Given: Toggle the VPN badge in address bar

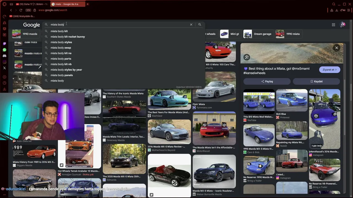Looking at the screenshot, I should (28, 10).
